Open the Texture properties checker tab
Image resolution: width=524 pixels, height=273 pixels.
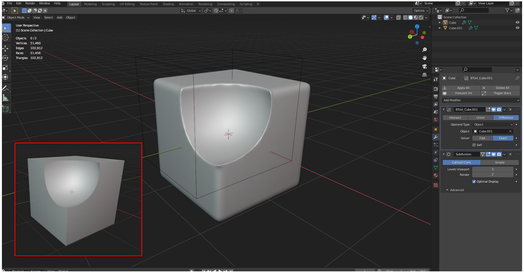[x=436, y=185]
